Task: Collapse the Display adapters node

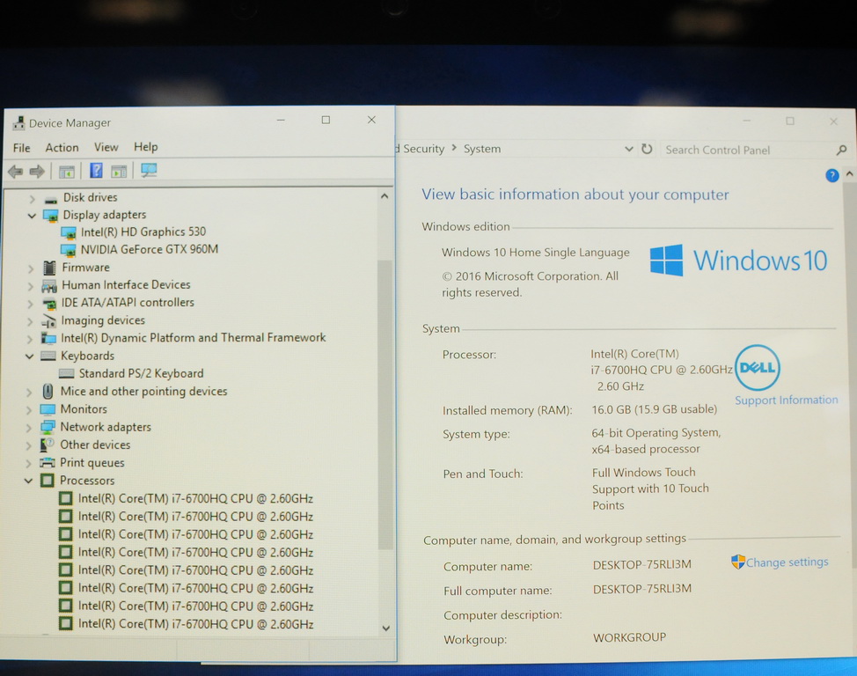Action: pos(32,216)
